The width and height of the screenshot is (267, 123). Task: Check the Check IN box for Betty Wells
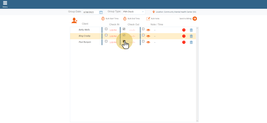click(106, 29)
